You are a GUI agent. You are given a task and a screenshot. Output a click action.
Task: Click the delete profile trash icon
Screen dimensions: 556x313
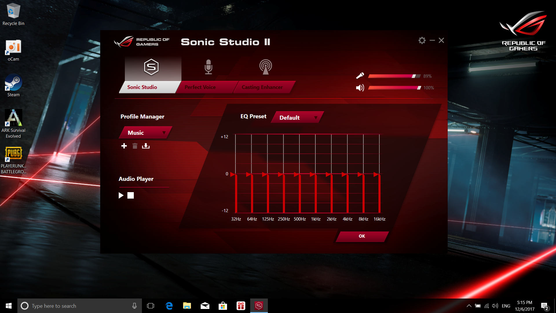click(x=135, y=146)
